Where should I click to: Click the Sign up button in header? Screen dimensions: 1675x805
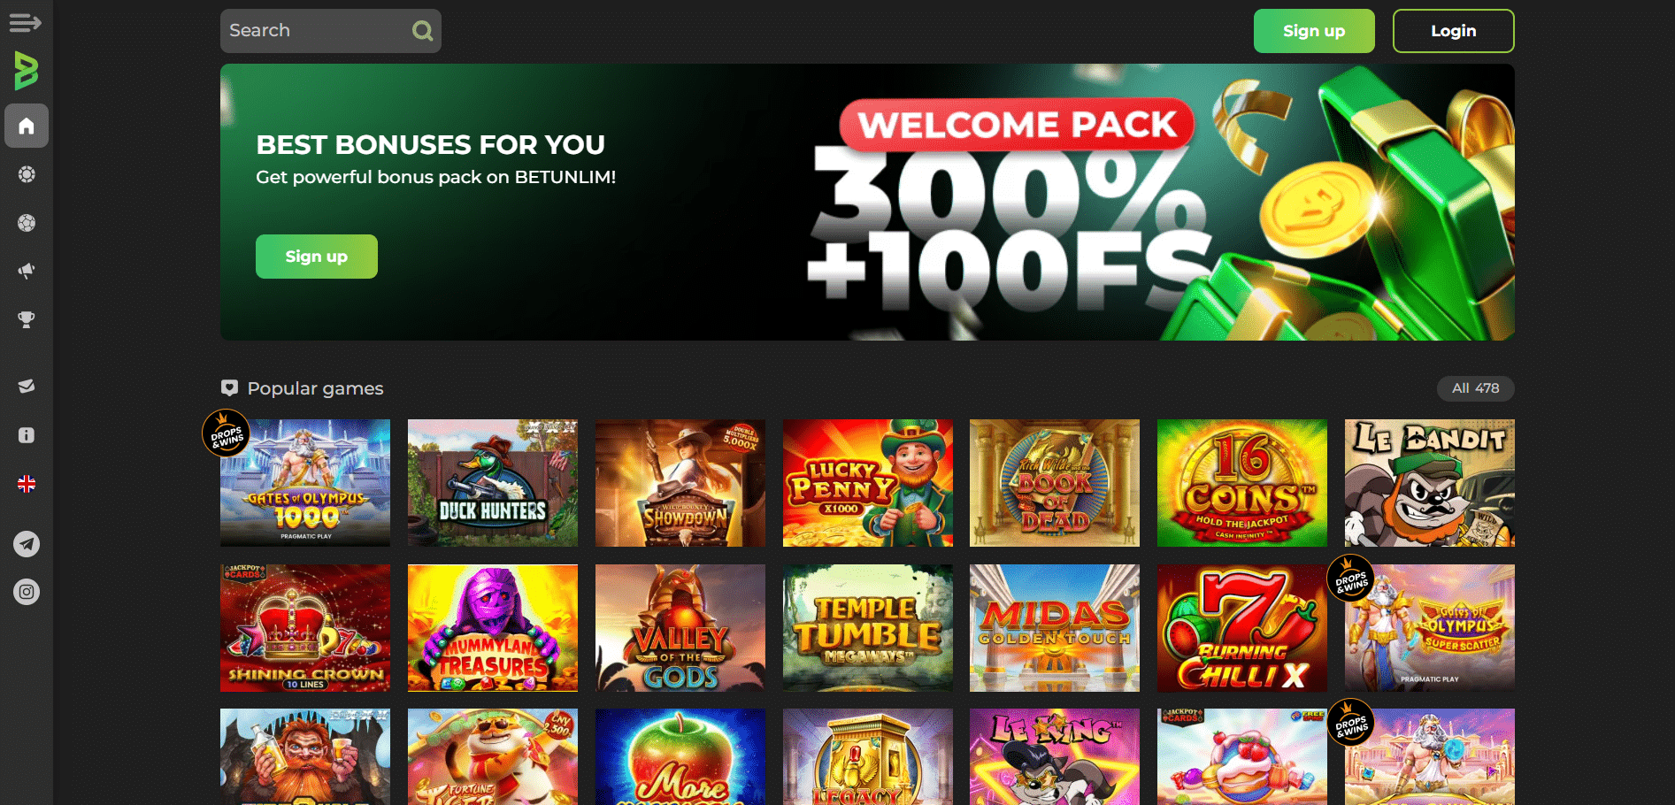point(1314,31)
